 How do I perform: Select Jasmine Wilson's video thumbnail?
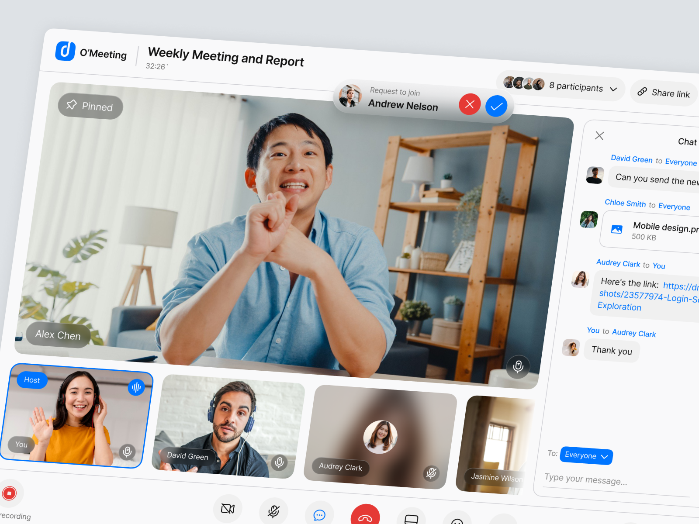[495, 445]
